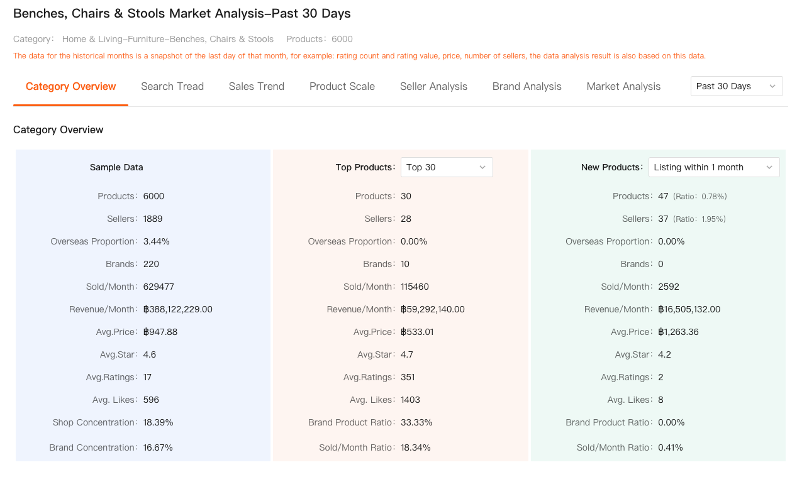Click the Home & Living category path text
Image resolution: width=797 pixels, height=477 pixels.
point(167,39)
